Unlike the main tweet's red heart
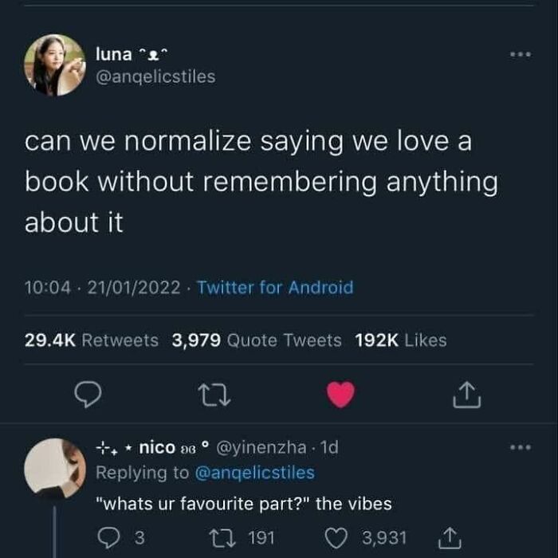Viewport: 558px width, 558px height. [340, 395]
